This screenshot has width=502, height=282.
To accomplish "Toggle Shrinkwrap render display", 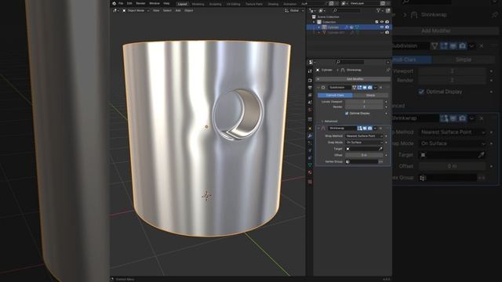I will (369, 128).
